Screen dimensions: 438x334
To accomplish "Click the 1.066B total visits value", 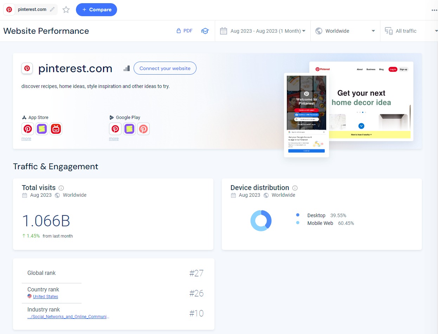I will click(x=46, y=221).
